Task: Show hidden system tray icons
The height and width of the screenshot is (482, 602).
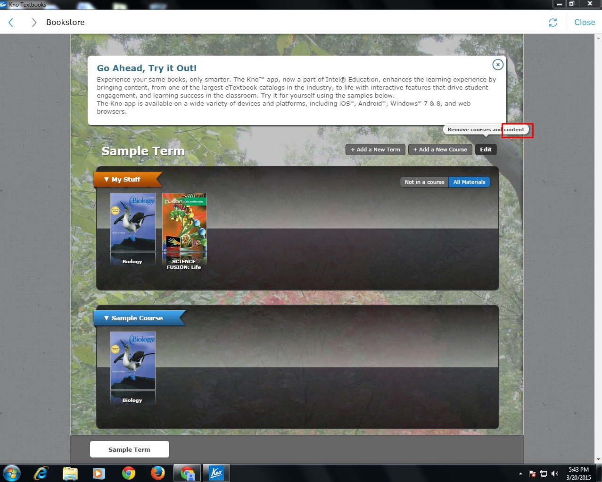Action: tap(520, 474)
